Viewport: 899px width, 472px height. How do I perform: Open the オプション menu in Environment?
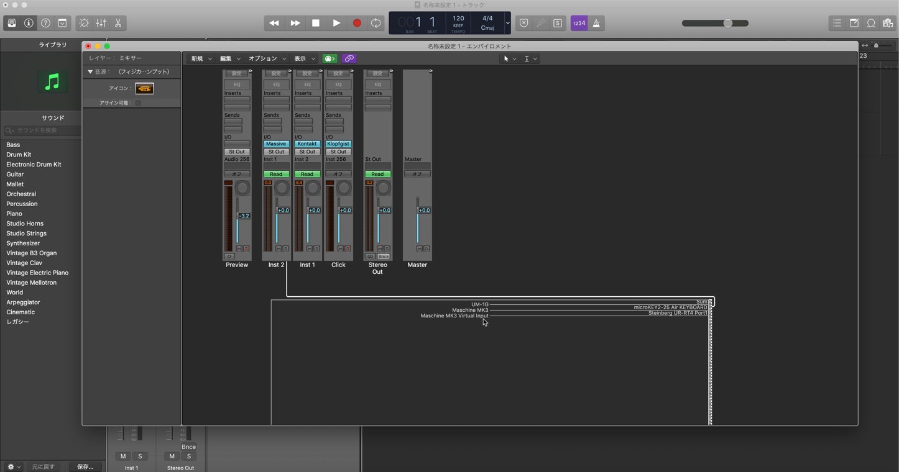click(x=267, y=58)
